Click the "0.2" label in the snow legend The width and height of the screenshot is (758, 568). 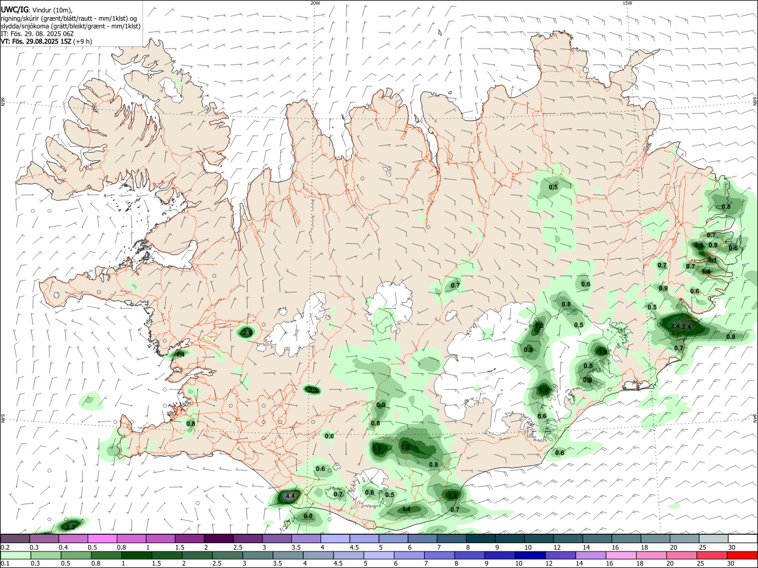click(x=5, y=547)
